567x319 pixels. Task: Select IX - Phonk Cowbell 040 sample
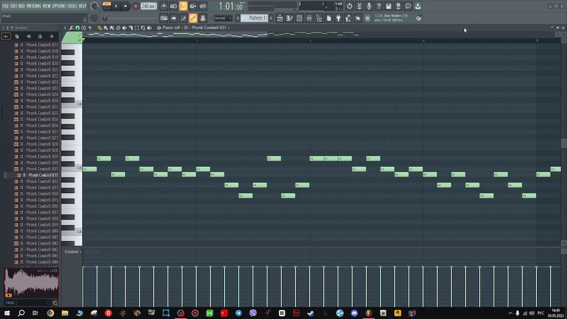[x=39, y=231]
